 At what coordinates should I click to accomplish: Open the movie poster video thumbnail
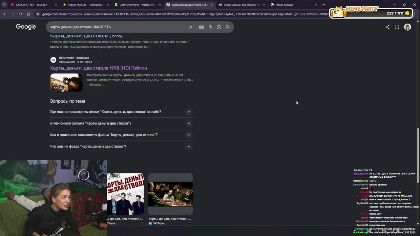[125, 194]
